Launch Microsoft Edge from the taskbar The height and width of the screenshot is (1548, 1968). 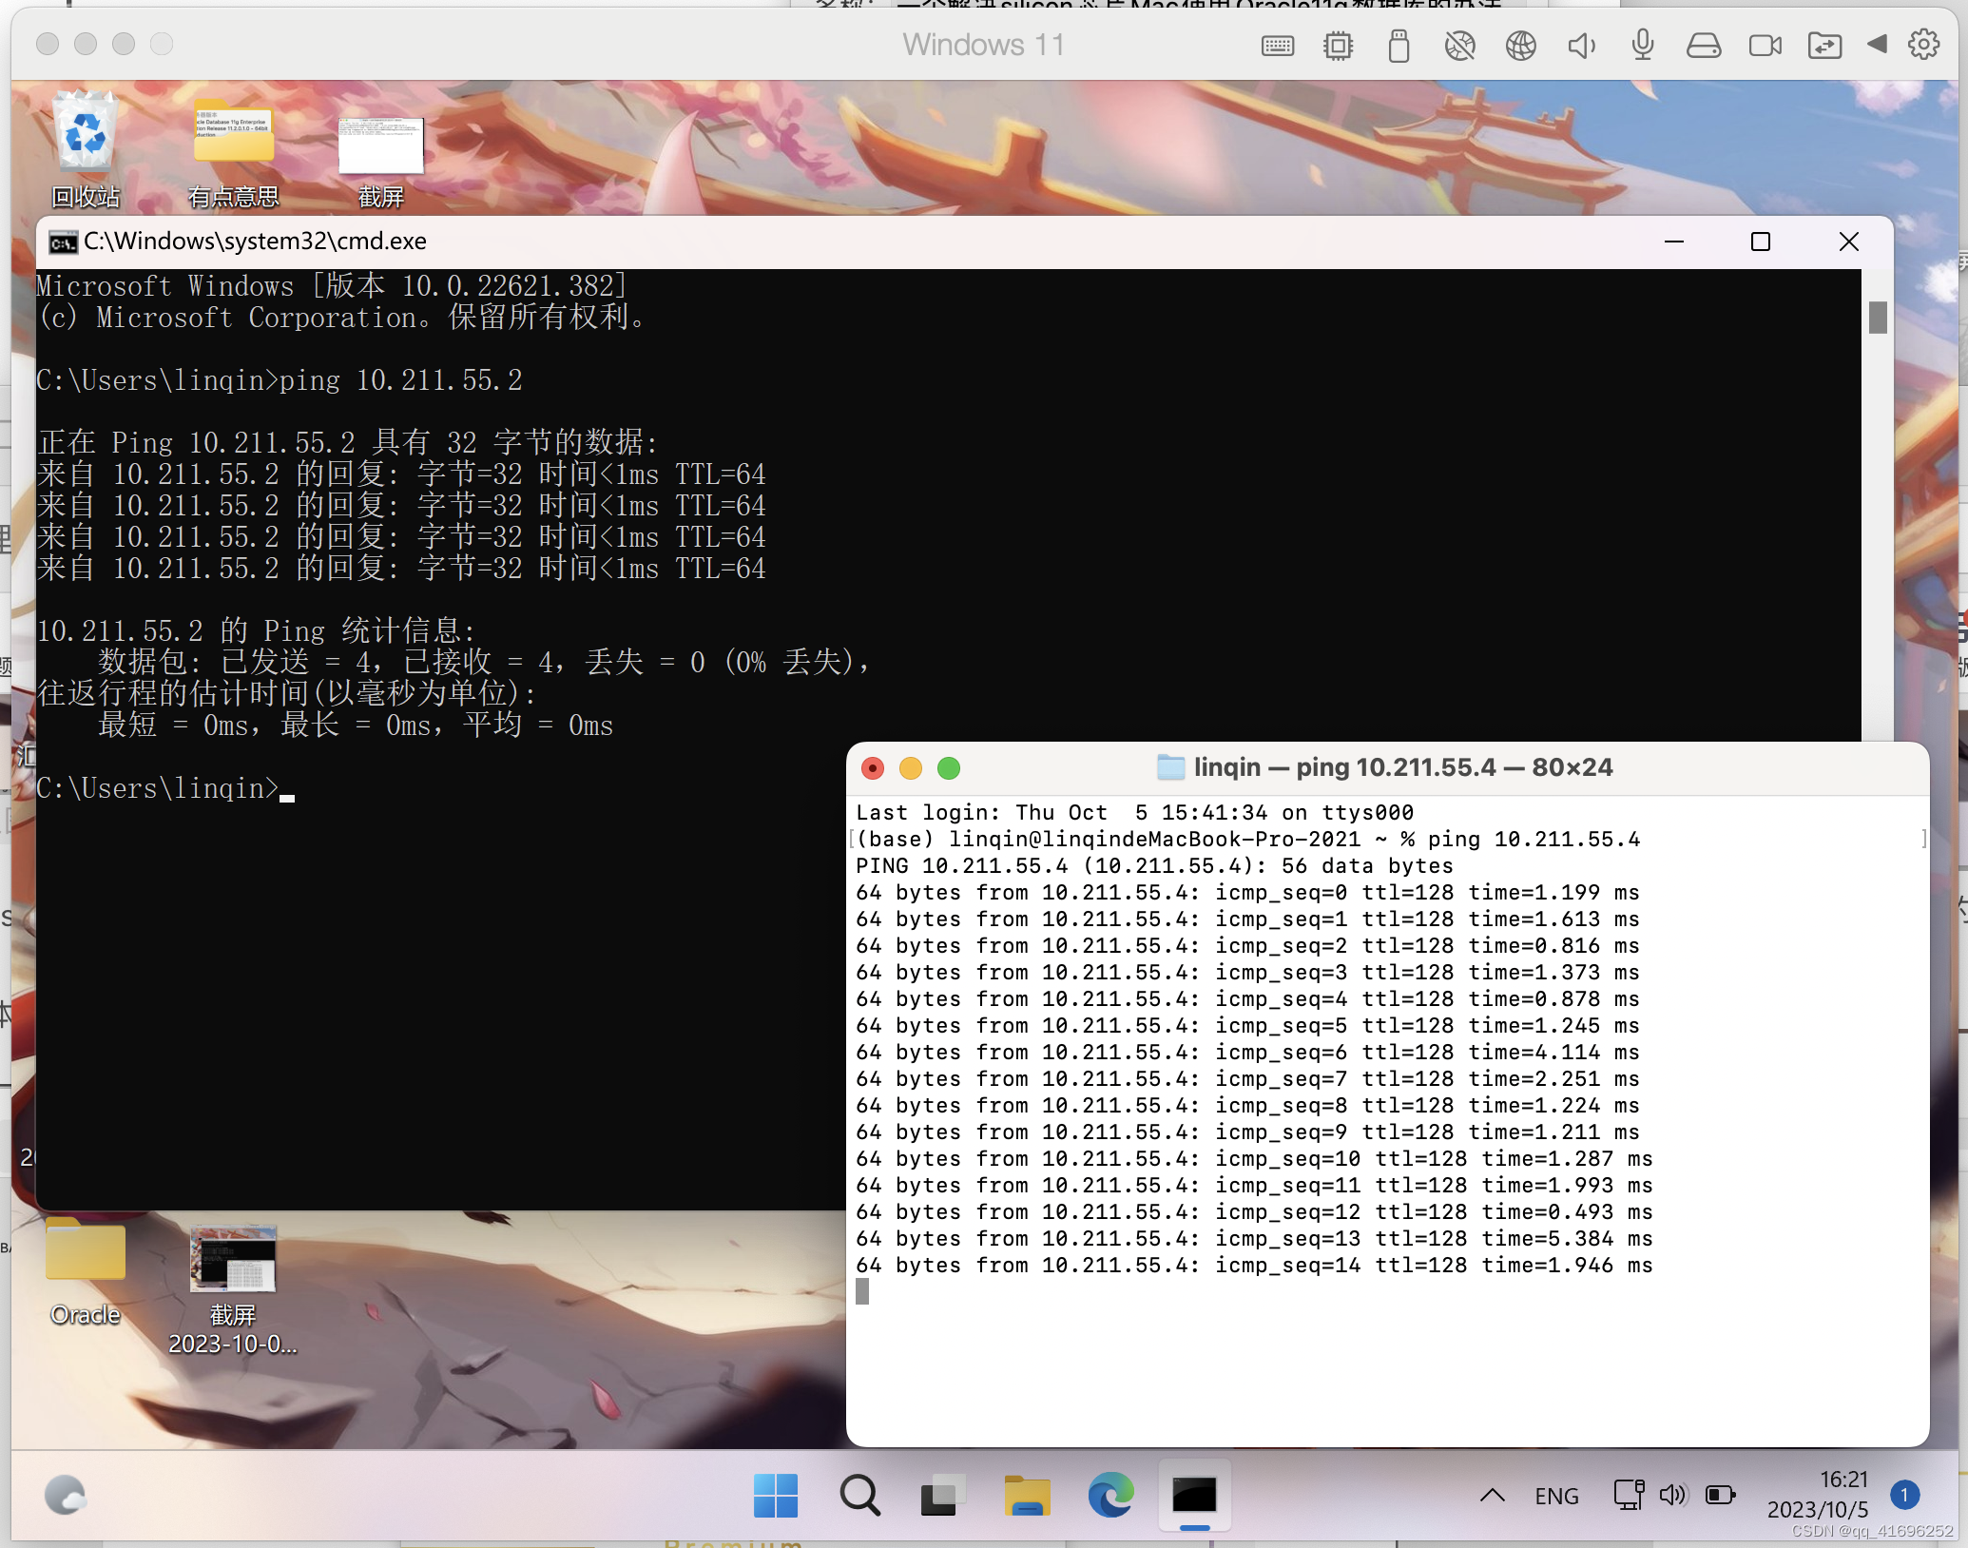coord(1110,1496)
